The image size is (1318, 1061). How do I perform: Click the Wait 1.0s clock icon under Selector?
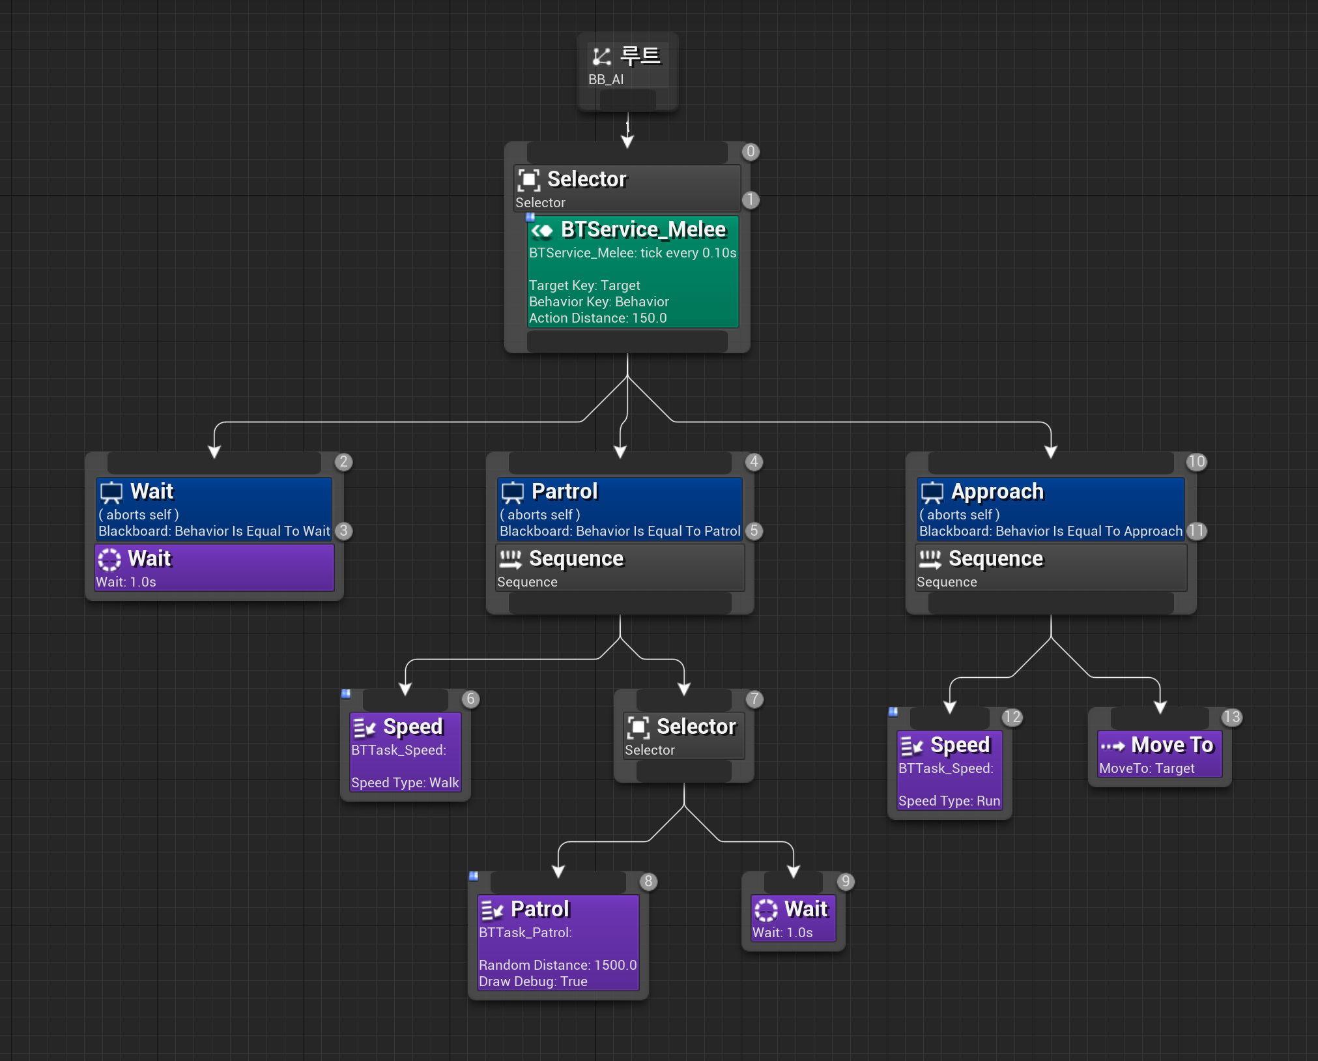766,910
